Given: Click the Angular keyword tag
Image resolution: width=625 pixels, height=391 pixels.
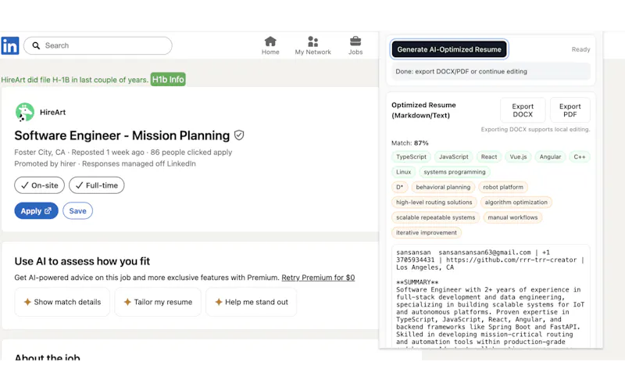Looking at the screenshot, I should point(550,157).
